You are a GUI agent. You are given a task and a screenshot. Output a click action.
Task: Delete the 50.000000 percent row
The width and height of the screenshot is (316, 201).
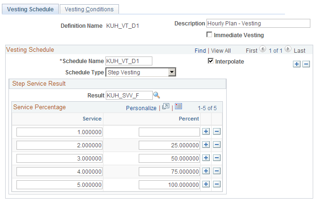217,158
